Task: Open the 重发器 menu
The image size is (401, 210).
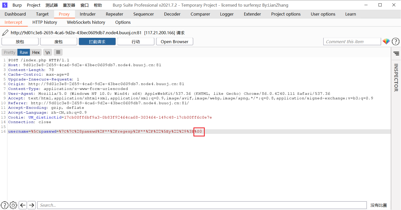Action: pos(69,5)
